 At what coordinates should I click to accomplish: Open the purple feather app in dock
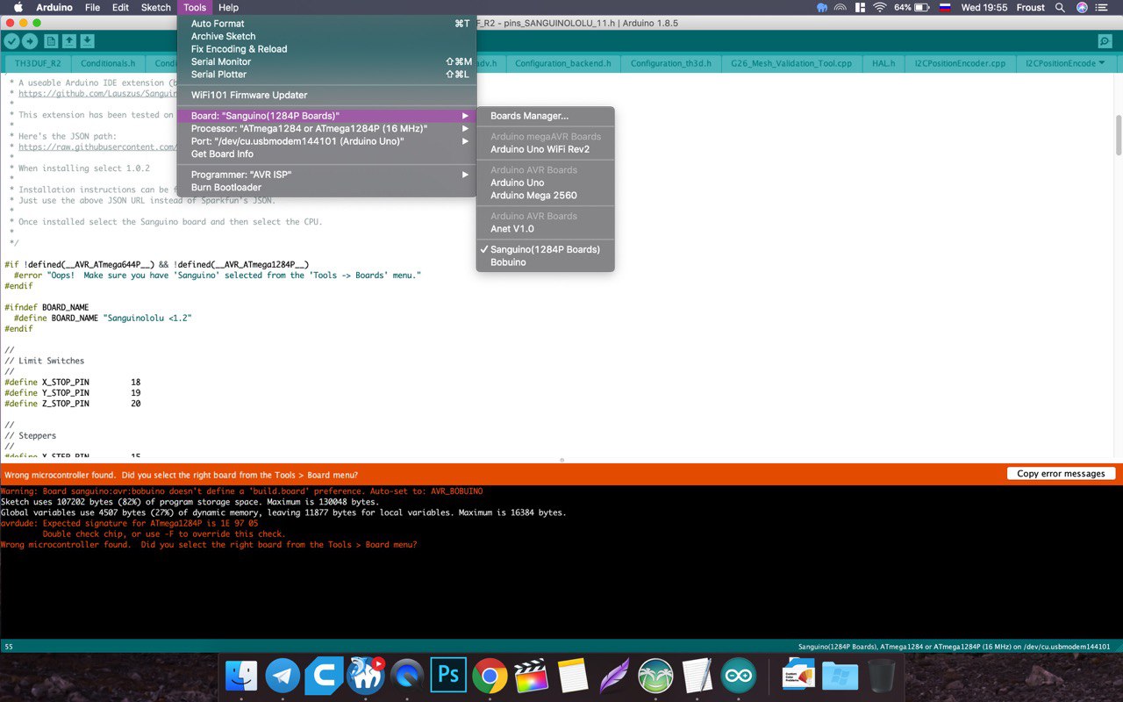tap(614, 676)
